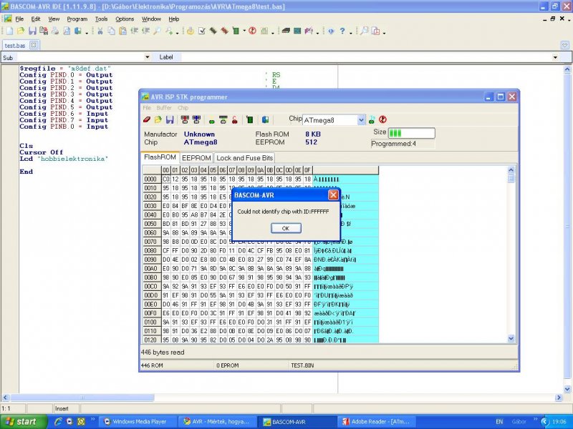Switch to the EEPROM tab

[196, 158]
